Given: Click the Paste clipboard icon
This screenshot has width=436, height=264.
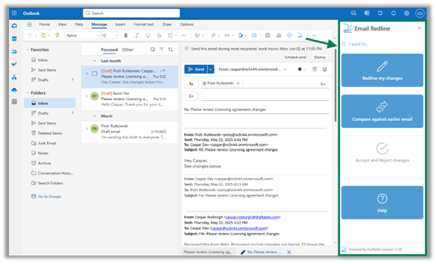Looking at the screenshot, I should [43, 35].
